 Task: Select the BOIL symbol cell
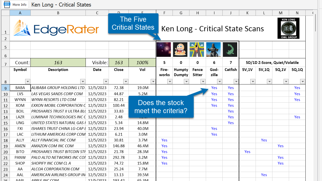tap(20, 111)
